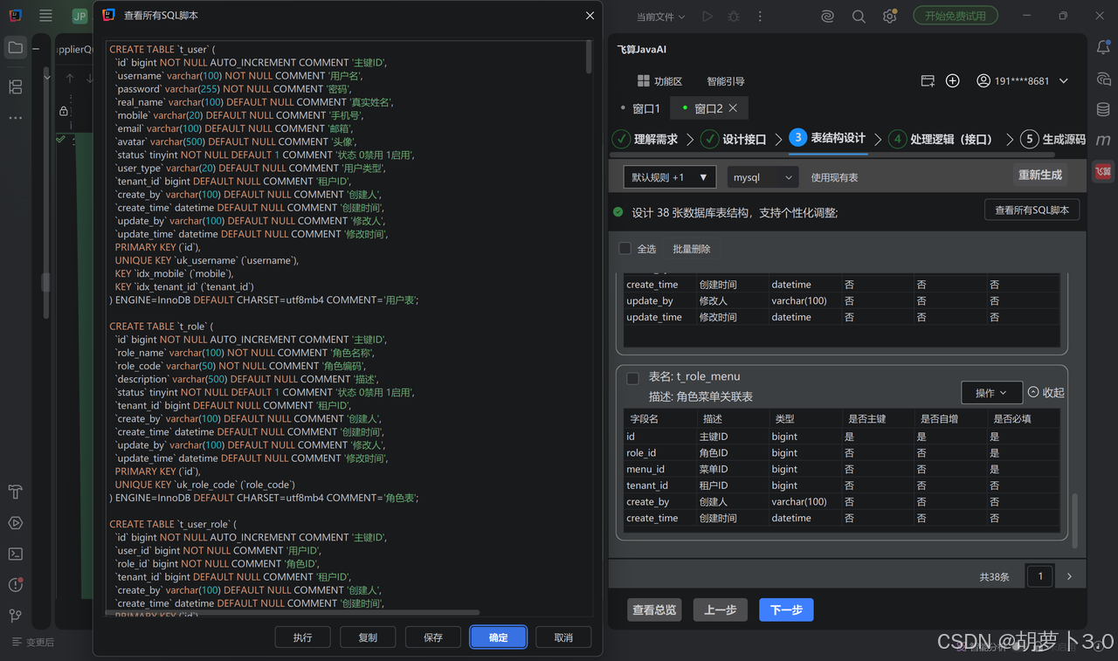
Task: Click the SQL dialog vertical scrollbar
Action: (589, 57)
